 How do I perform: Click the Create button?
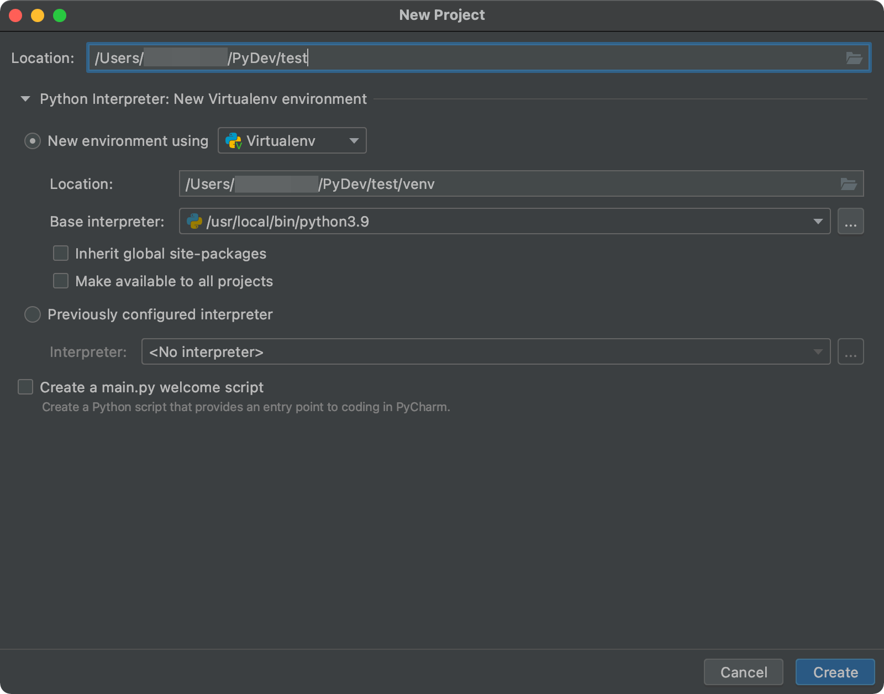tap(835, 672)
